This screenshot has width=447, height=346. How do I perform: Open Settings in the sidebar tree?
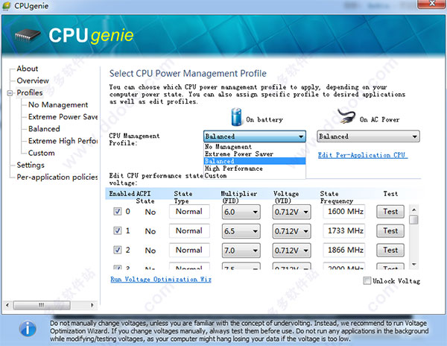click(x=31, y=165)
